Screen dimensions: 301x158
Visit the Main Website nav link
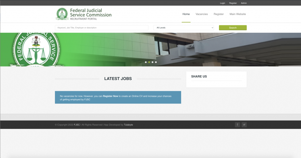click(238, 14)
